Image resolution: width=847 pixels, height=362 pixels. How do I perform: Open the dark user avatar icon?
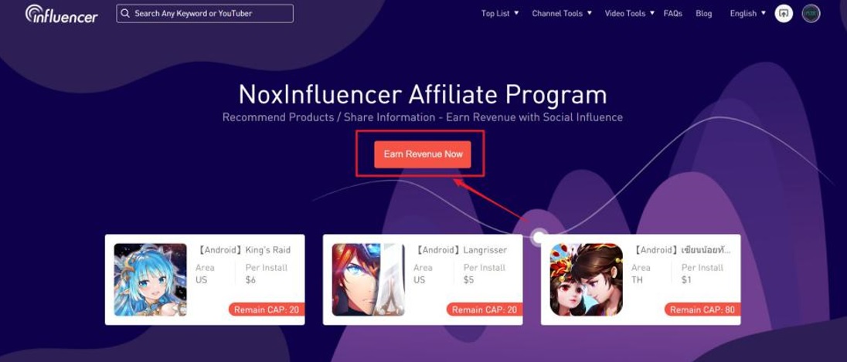pyautogui.click(x=811, y=13)
